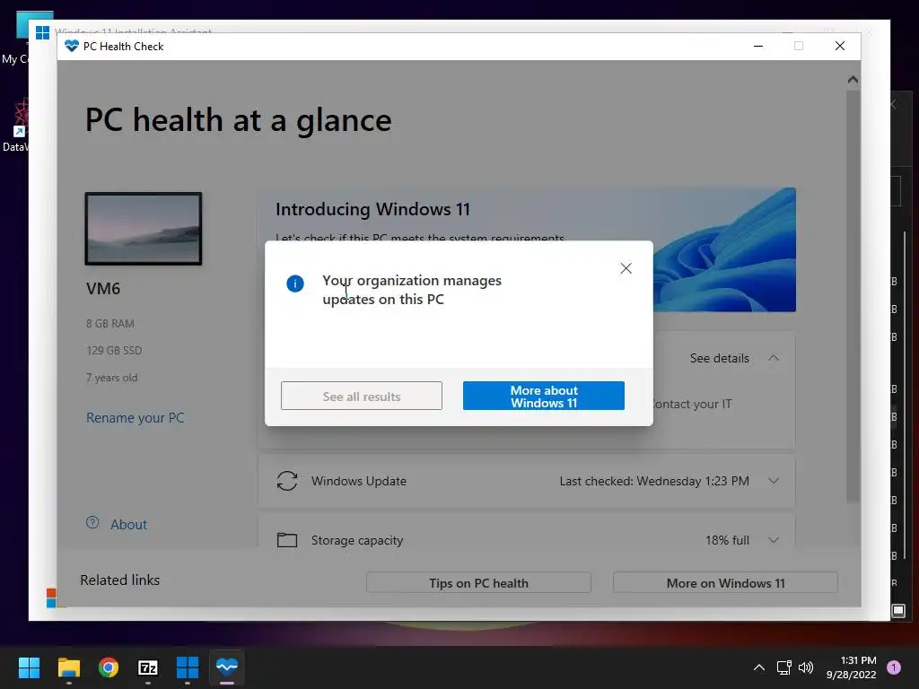
Task: Open File Explorer from the taskbar
Action: 68,667
